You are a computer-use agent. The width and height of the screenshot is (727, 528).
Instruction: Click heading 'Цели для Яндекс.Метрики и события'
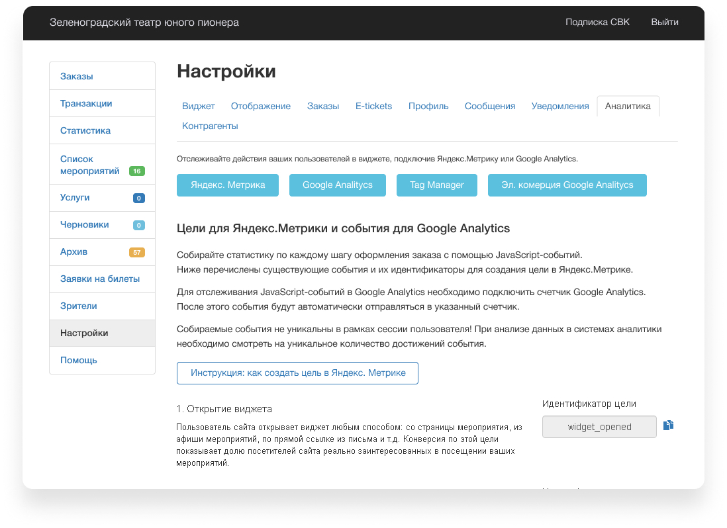(343, 228)
